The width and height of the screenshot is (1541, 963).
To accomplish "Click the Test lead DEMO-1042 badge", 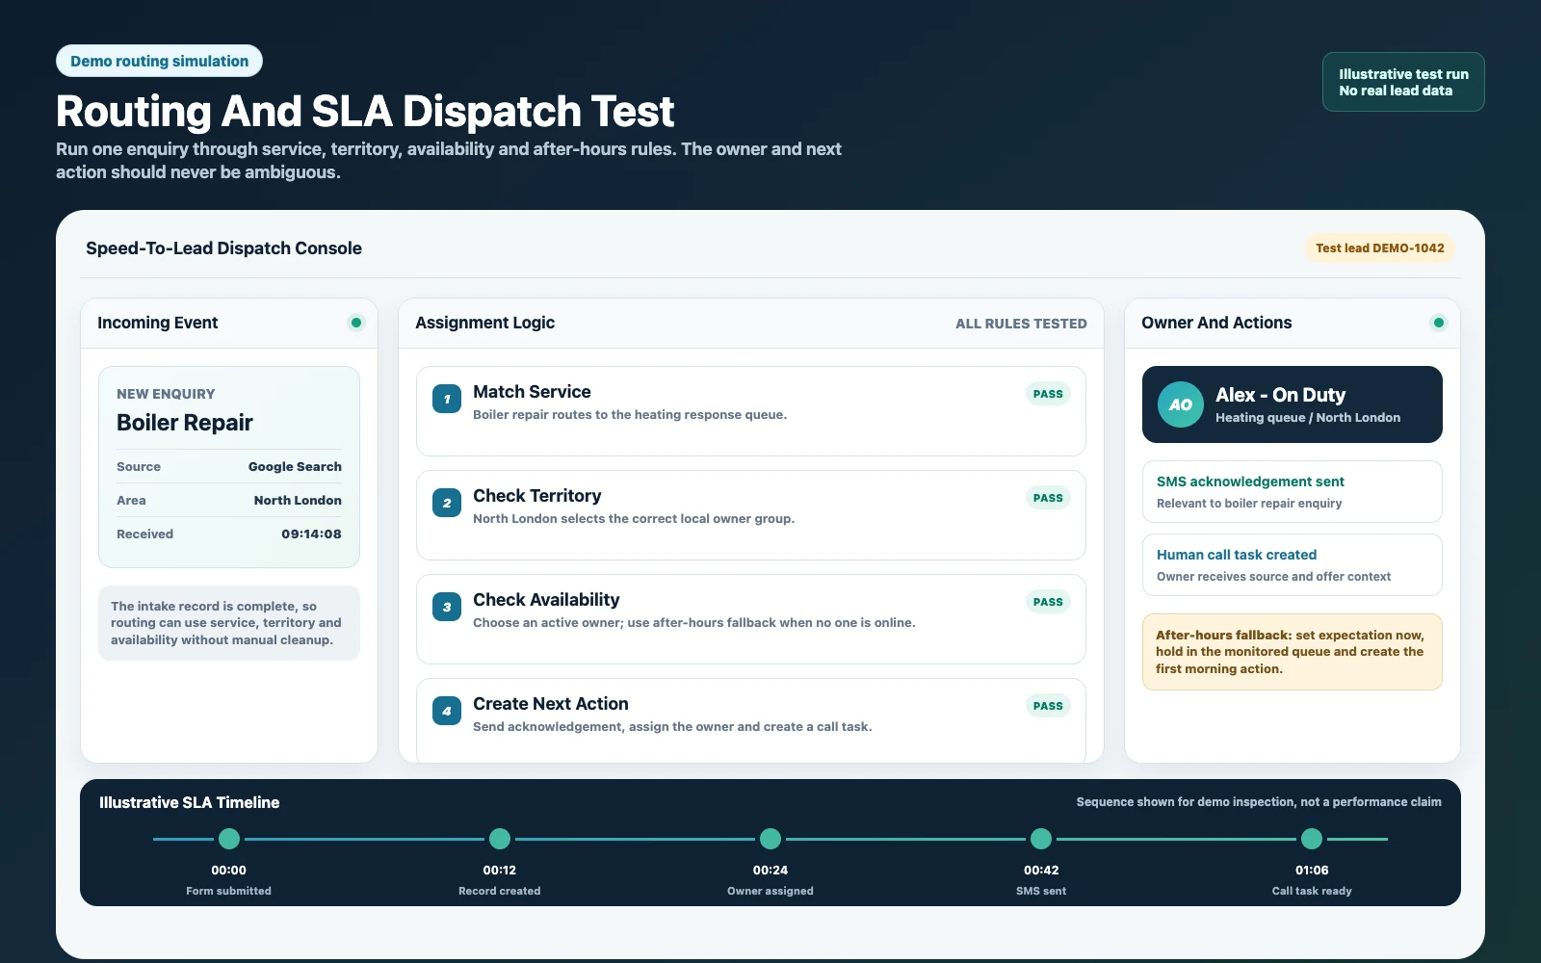I will click(1380, 247).
